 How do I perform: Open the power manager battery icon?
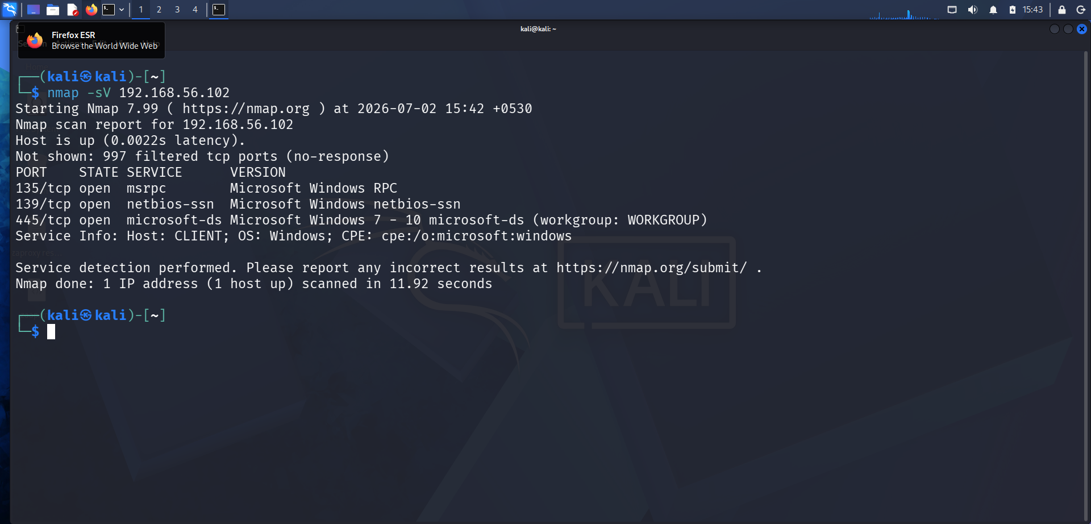coord(1013,10)
